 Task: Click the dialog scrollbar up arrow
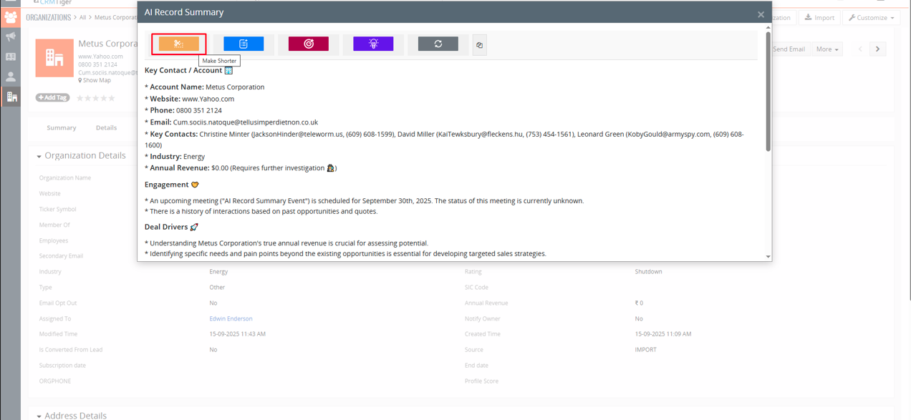point(768,27)
